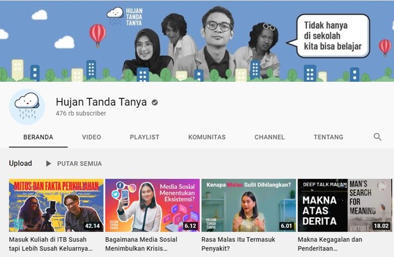Viewport: 394px width, 257px height.
Task: Open the CHANNEL tab
Action: coord(269,137)
